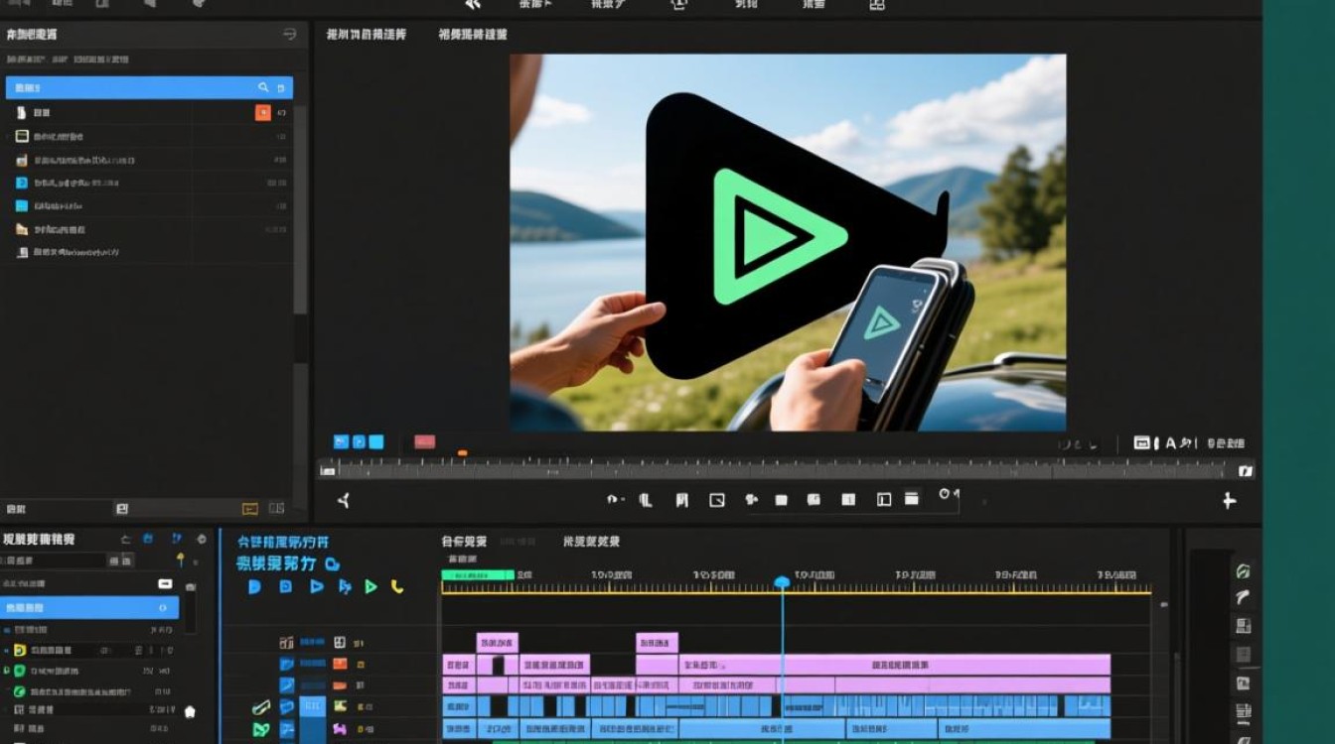Image resolution: width=1335 pixels, height=744 pixels.
Task: Click the chain-link icon beside the track headers
Action: [x=260, y=707]
